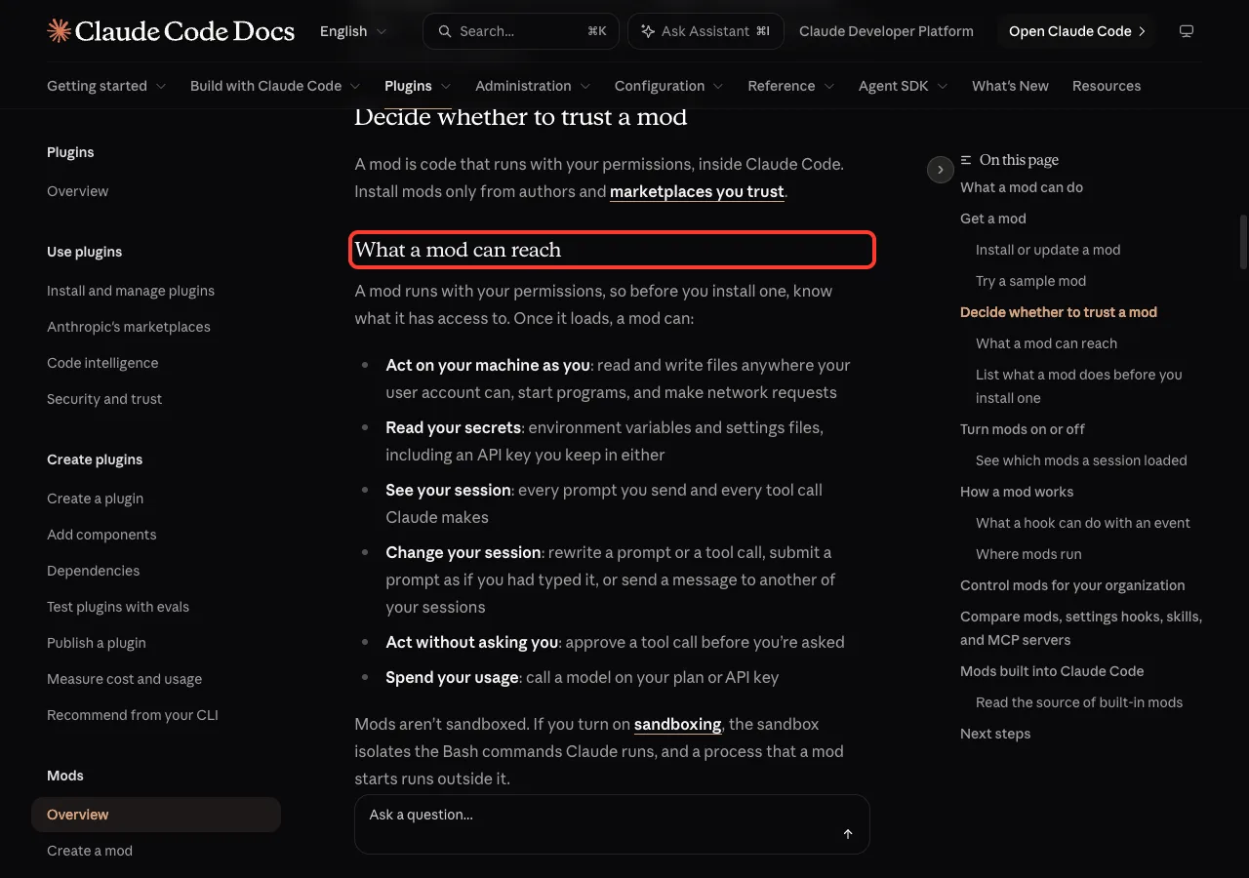Go to Test plugins with evals

[118, 607]
